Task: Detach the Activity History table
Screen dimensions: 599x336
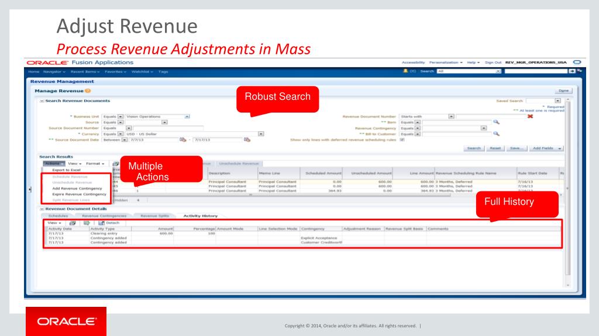Action: pos(109,223)
